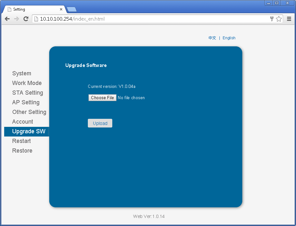Click the page icon in the address bar

point(36,19)
